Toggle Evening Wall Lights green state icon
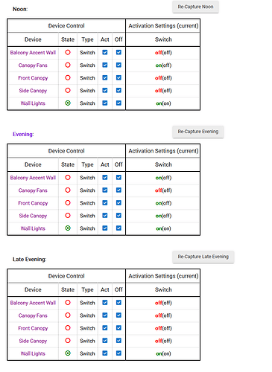Image resolution: width=272 pixels, height=372 pixels. 68,228
